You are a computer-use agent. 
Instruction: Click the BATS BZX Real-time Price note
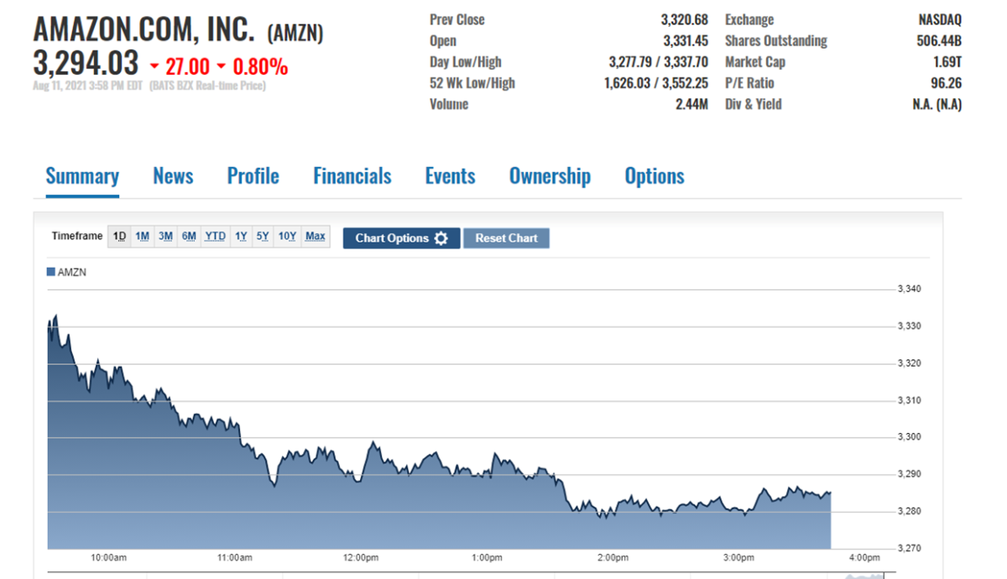(x=207, y=86)
